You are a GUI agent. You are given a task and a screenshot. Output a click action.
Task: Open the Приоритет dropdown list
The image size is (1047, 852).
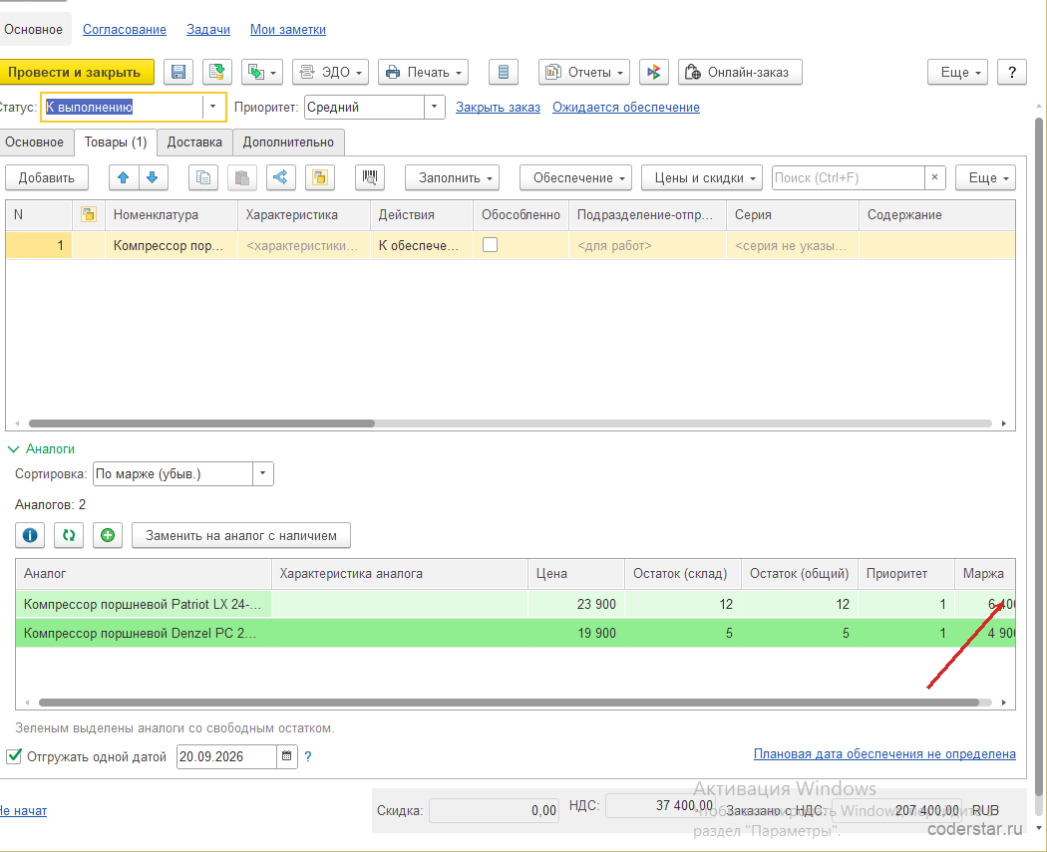click(435, 107)
